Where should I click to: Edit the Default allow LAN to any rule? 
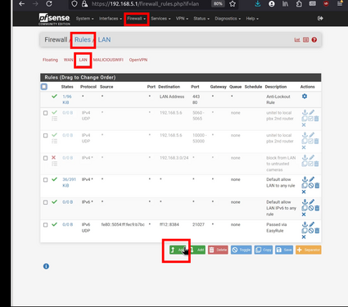312,179
